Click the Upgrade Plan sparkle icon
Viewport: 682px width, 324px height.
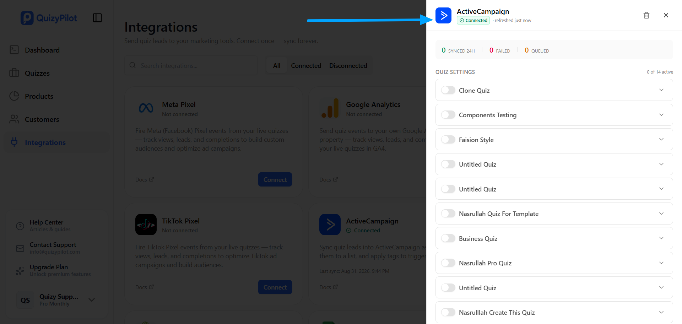20,271
